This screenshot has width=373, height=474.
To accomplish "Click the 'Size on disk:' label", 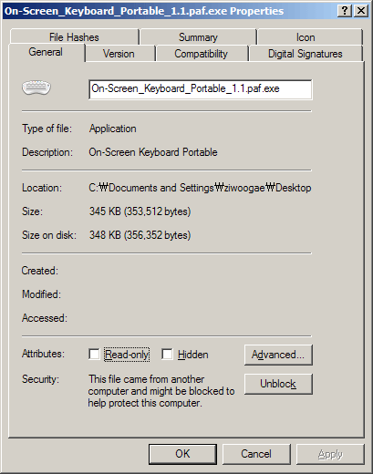I will tap(49, 235).
